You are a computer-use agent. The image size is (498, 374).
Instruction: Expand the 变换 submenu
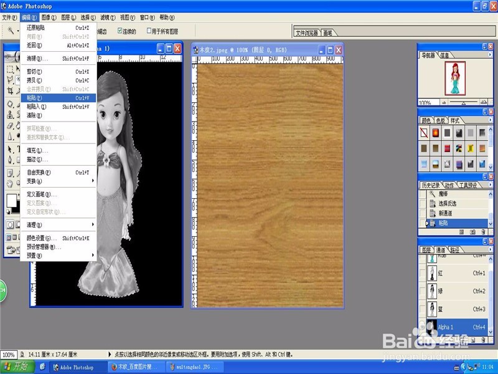59,181
